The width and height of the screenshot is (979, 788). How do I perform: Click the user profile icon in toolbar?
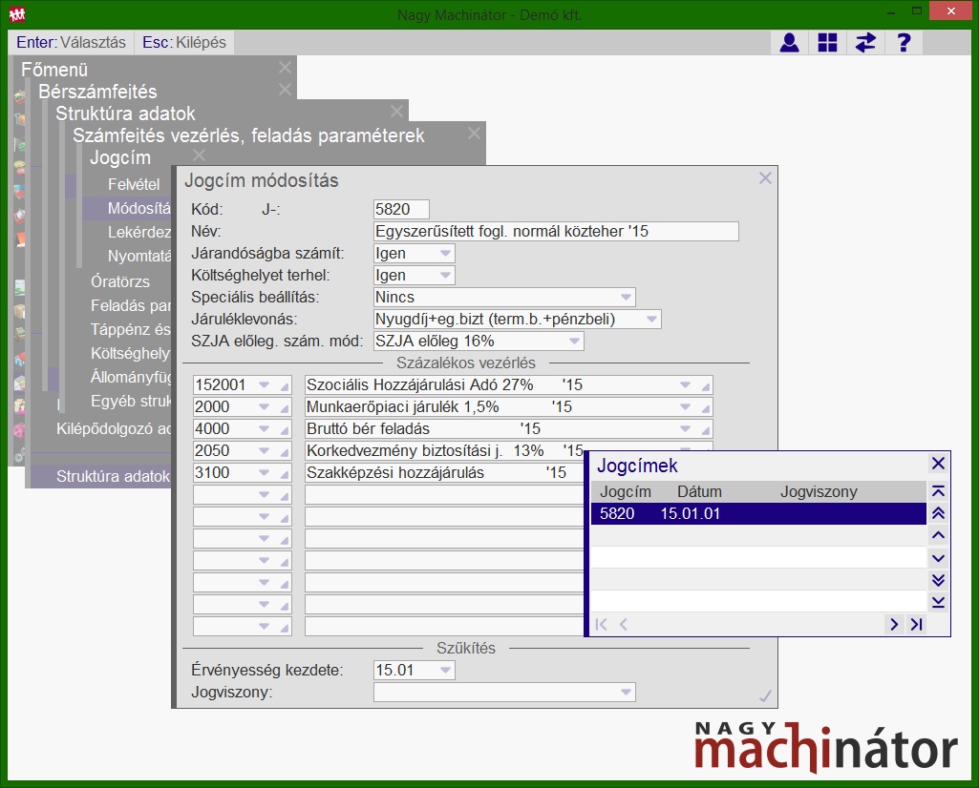[789, 43]
